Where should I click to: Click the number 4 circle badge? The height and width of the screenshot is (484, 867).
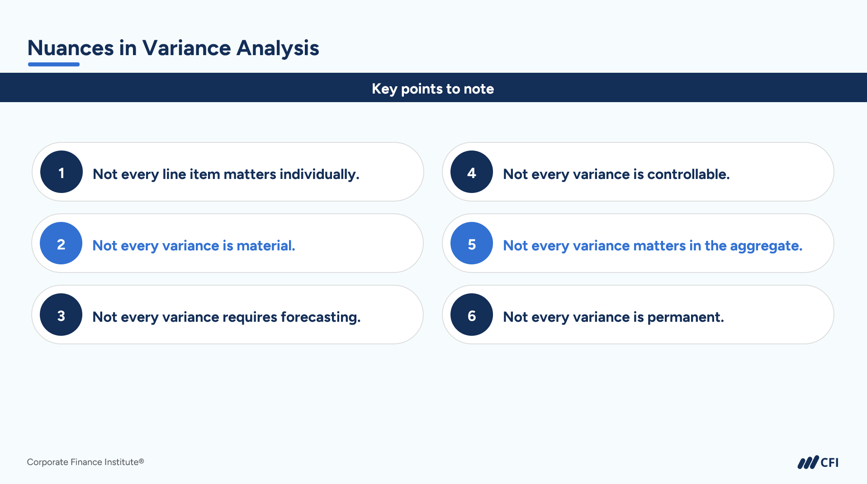point(472,172)
